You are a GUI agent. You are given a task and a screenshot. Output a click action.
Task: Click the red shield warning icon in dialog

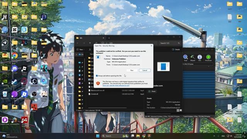click(x=98, y=83)
